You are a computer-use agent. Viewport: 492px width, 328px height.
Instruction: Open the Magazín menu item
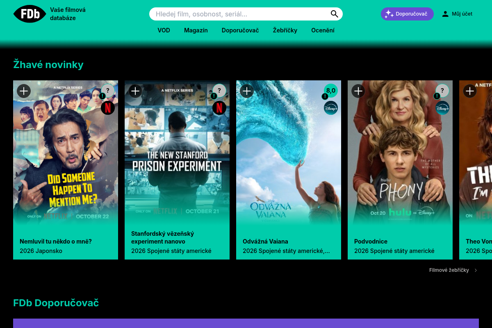click(x=196, y=30)
